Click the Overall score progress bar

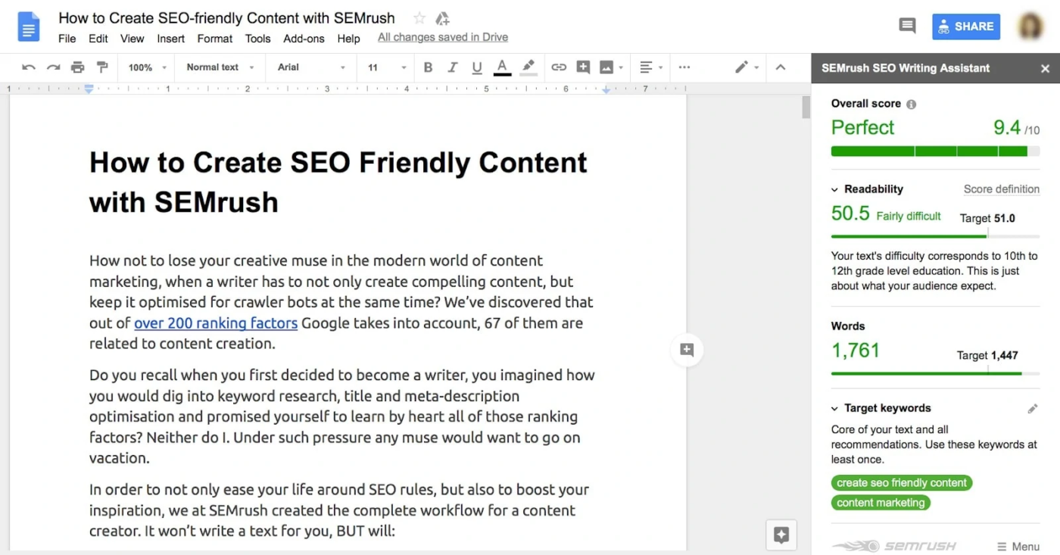click(935, 151)
